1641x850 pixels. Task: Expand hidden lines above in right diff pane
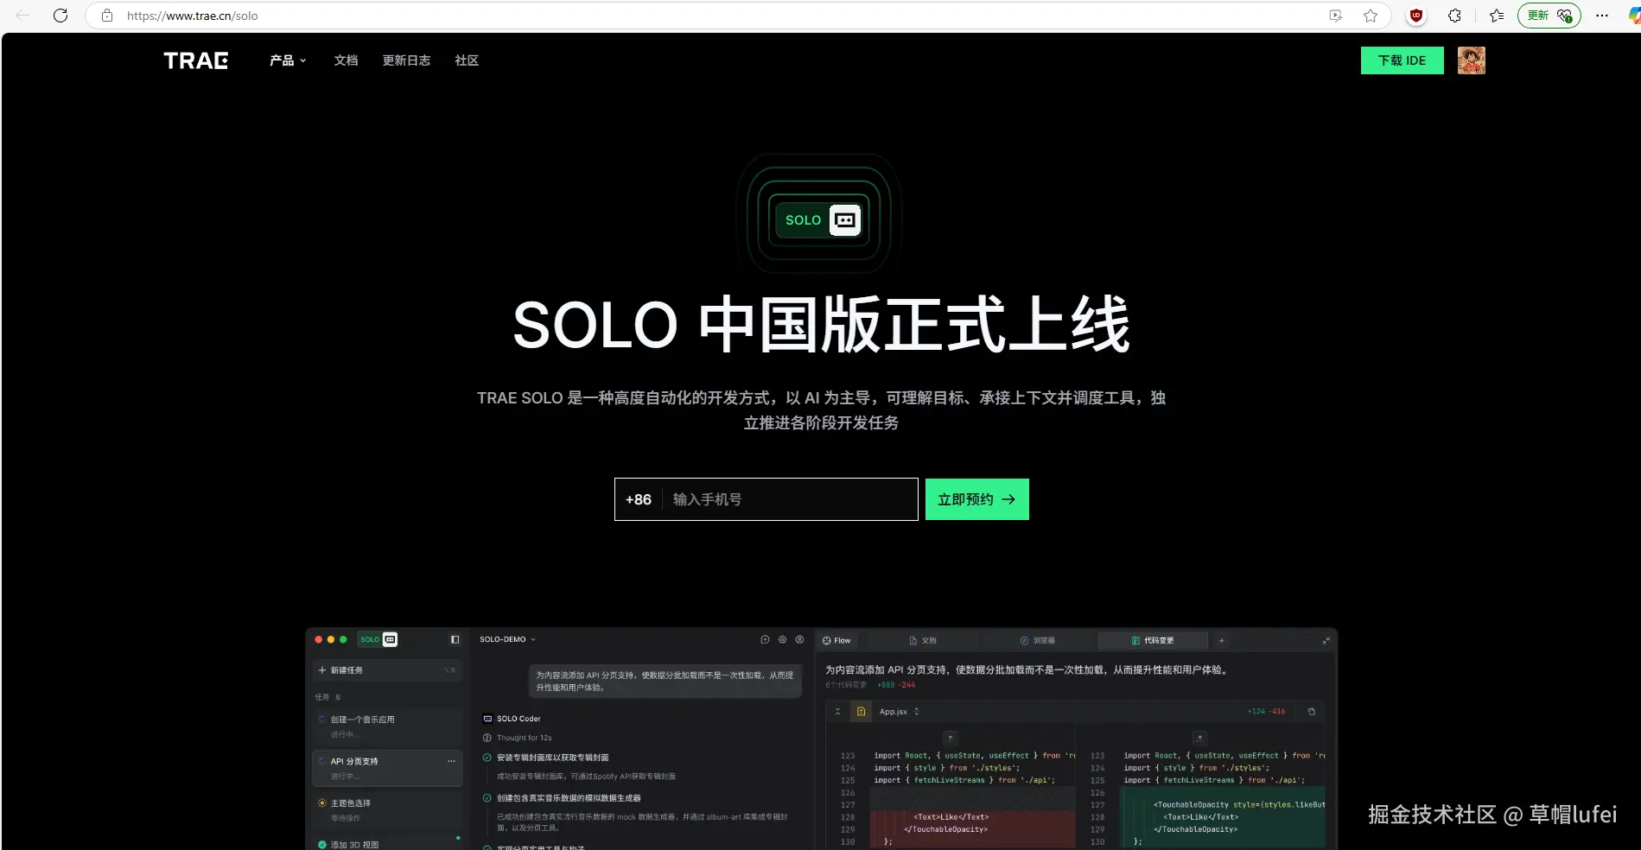pos(1199,738)
